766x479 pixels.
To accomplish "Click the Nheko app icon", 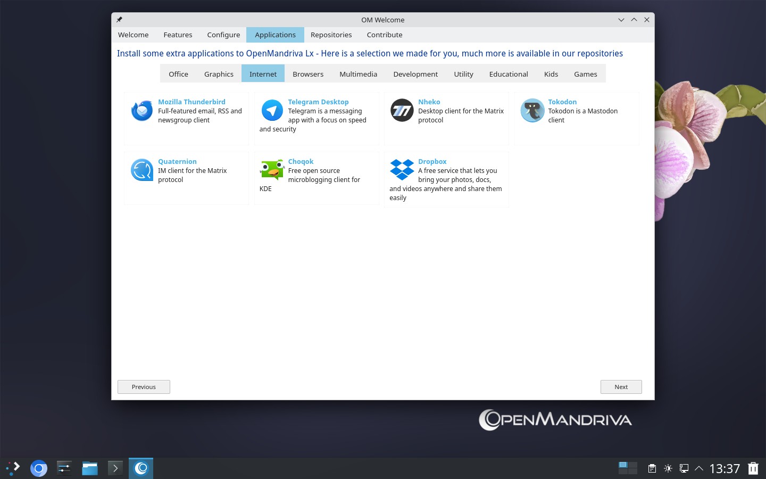I will [402, 111].
